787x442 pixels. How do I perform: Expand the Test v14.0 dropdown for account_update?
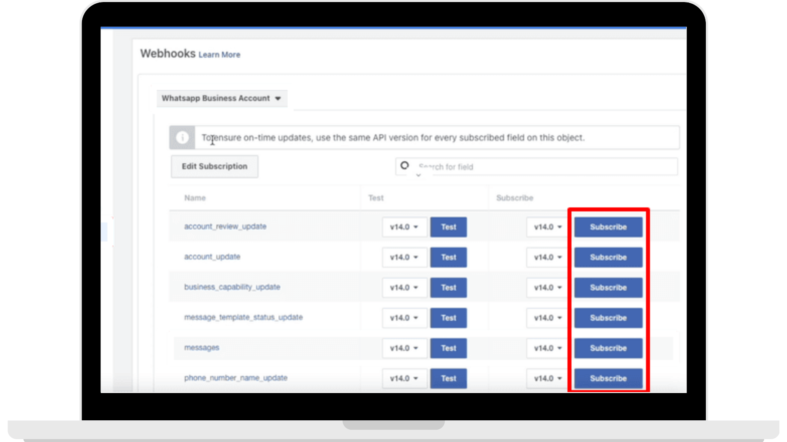(404, 257)
